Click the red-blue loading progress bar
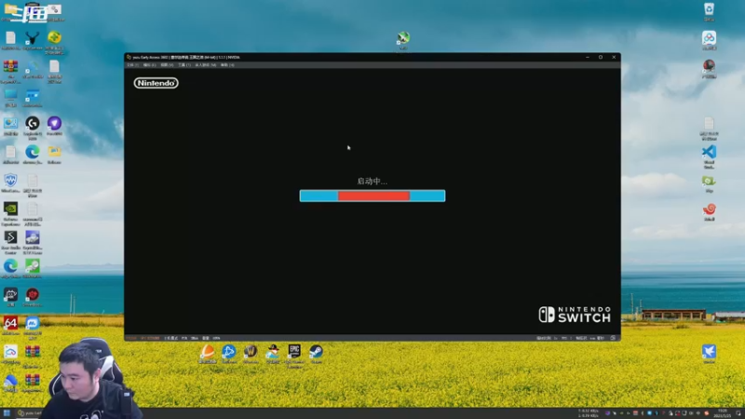 372,196
